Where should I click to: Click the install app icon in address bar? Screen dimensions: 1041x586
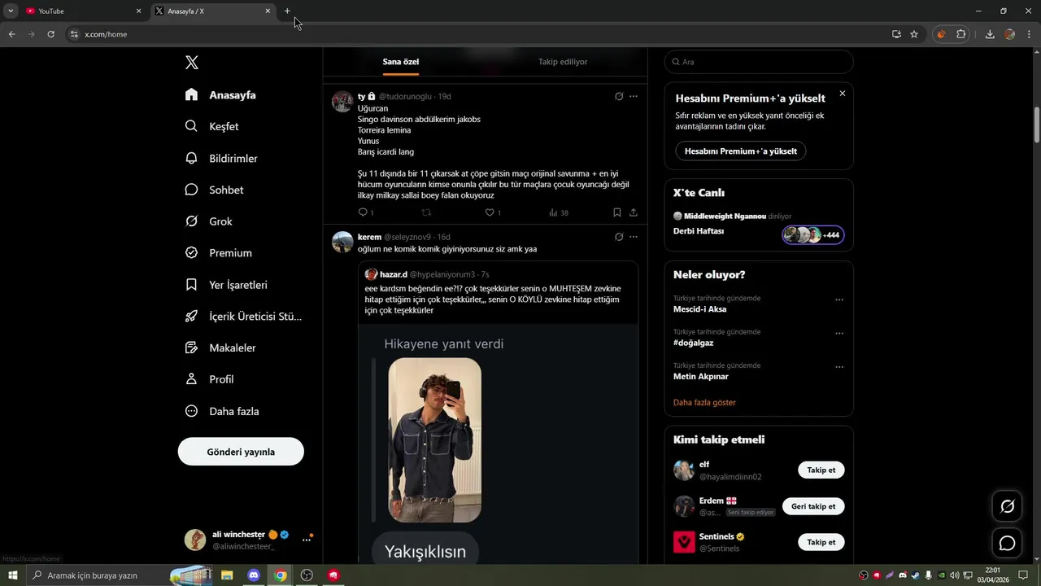896,34
